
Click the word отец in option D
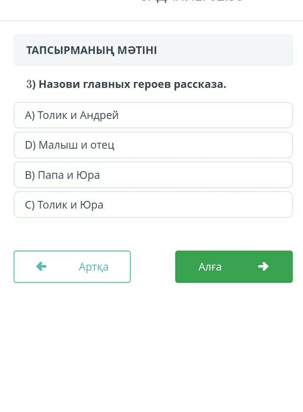pos(102,145)
